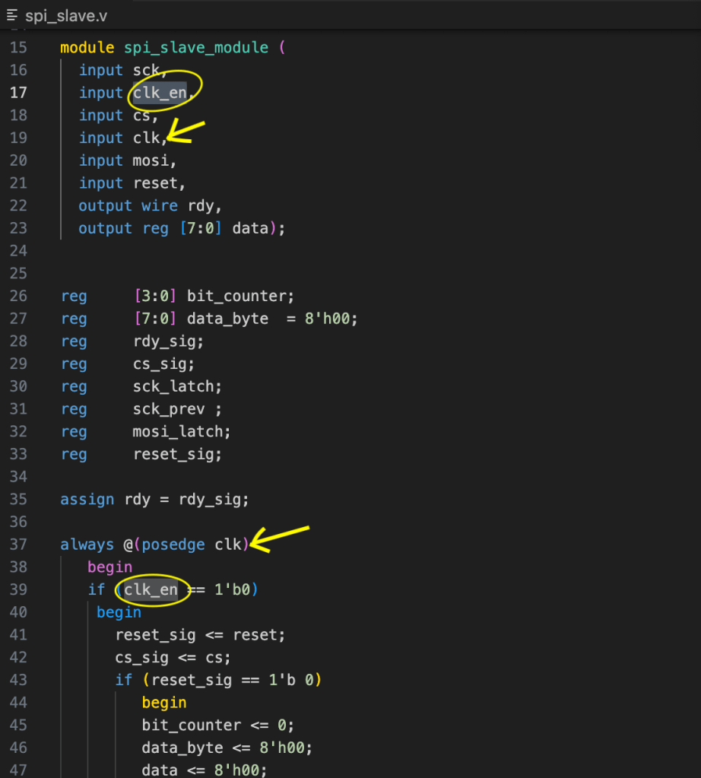Click the spi_slave_module module name

[196, 48]
